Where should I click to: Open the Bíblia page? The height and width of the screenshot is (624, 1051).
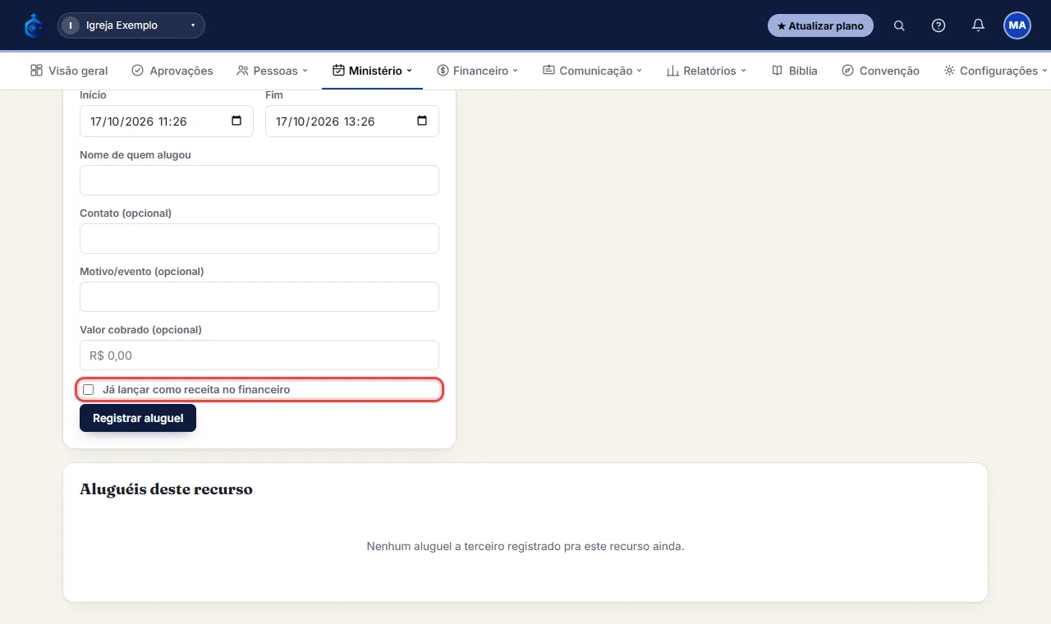tap(795, 71)
